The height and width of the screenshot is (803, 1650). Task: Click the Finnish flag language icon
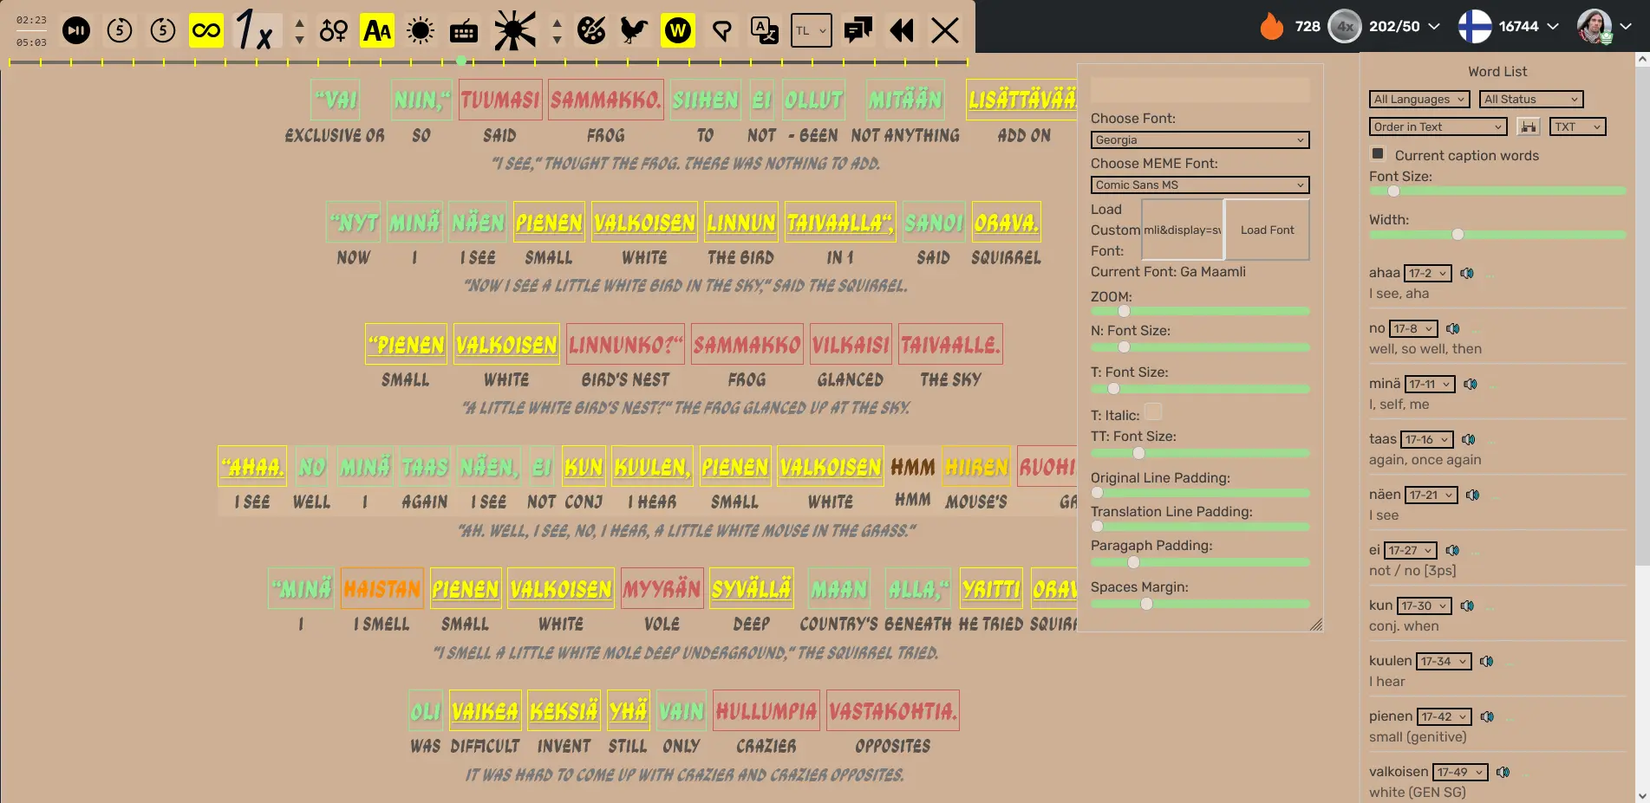pyautogui.click(x=1474, y=26)
